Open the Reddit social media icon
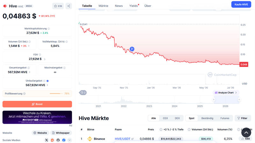Viewport: 255px width, 143px height. (x=52, y=140)
